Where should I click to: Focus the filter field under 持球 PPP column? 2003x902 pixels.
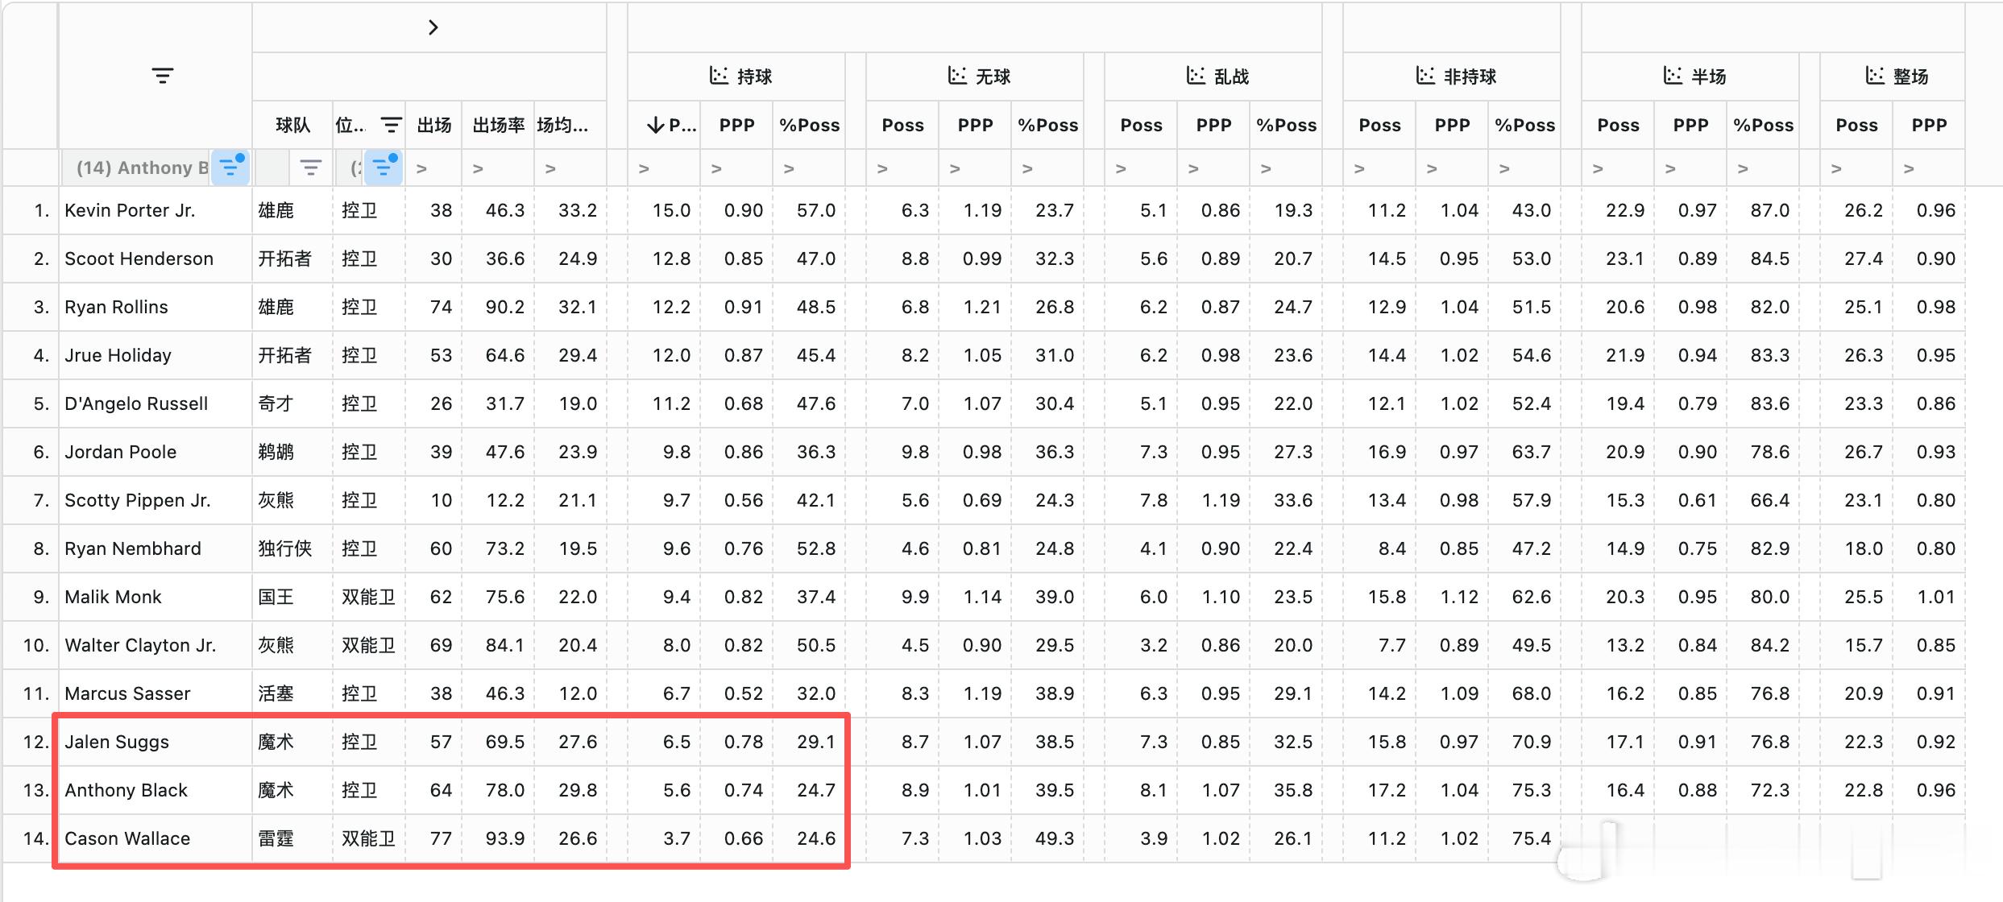point(737,168)
